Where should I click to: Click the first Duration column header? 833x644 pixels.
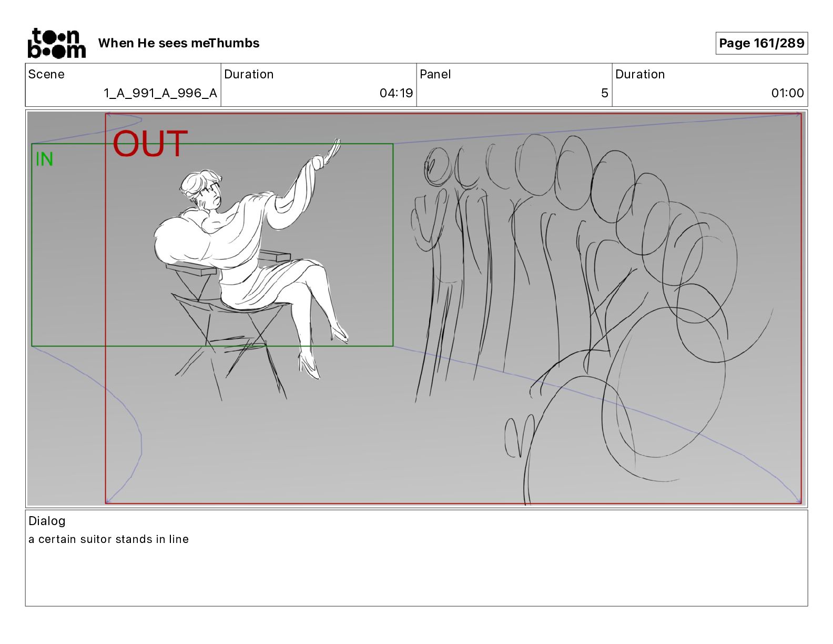pos(249,74)
